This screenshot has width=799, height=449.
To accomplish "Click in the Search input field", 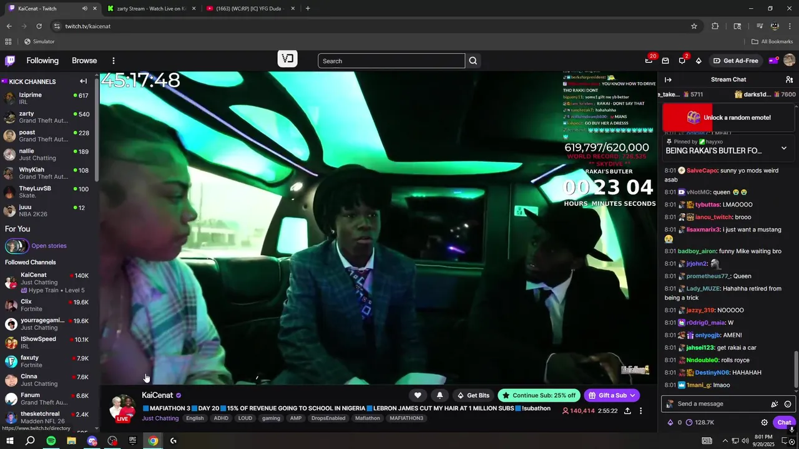I will pyautogui.click(x=391, y=60).
